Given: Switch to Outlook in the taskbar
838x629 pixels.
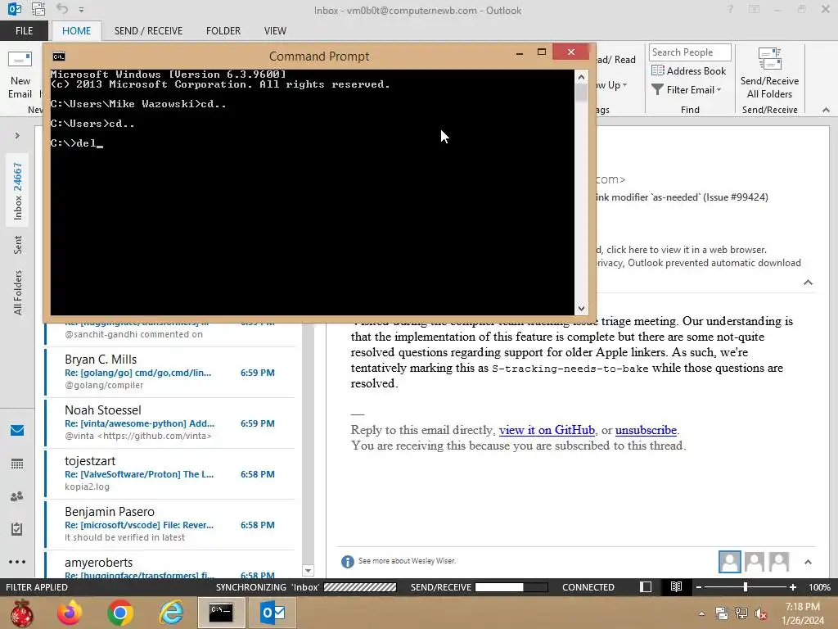Looking at the screenshot, I should (273, 613).
